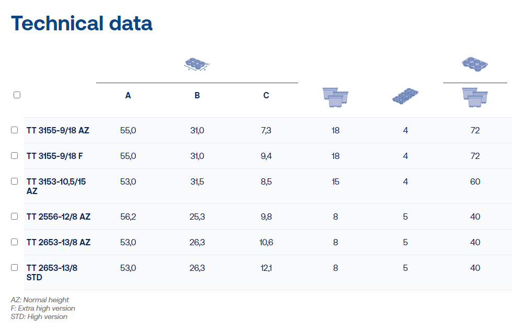Click the single tray icon at top right
Viewport: 512px width, 330px height.
pyautogui.click(x=475, y=64)
